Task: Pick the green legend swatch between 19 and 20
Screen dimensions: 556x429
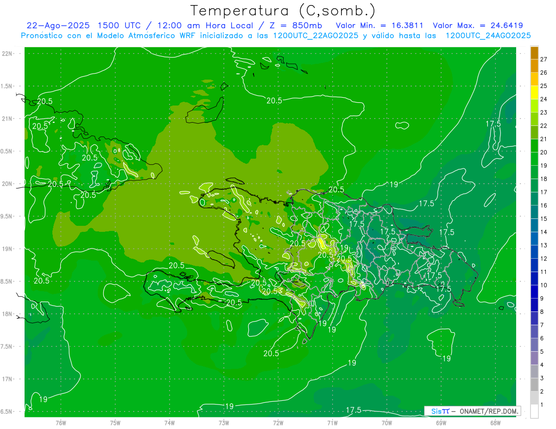Action: click(534, 159)
